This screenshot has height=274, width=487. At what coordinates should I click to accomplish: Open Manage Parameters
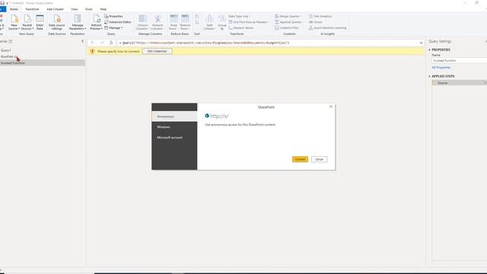pos(78,23)
